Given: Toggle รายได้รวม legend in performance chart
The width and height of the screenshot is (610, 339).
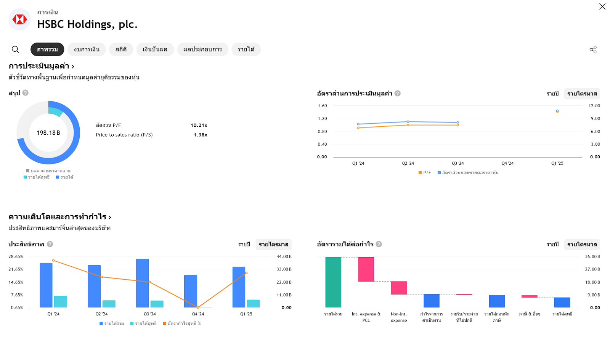Looking at the screenshot, I should 112,323.
